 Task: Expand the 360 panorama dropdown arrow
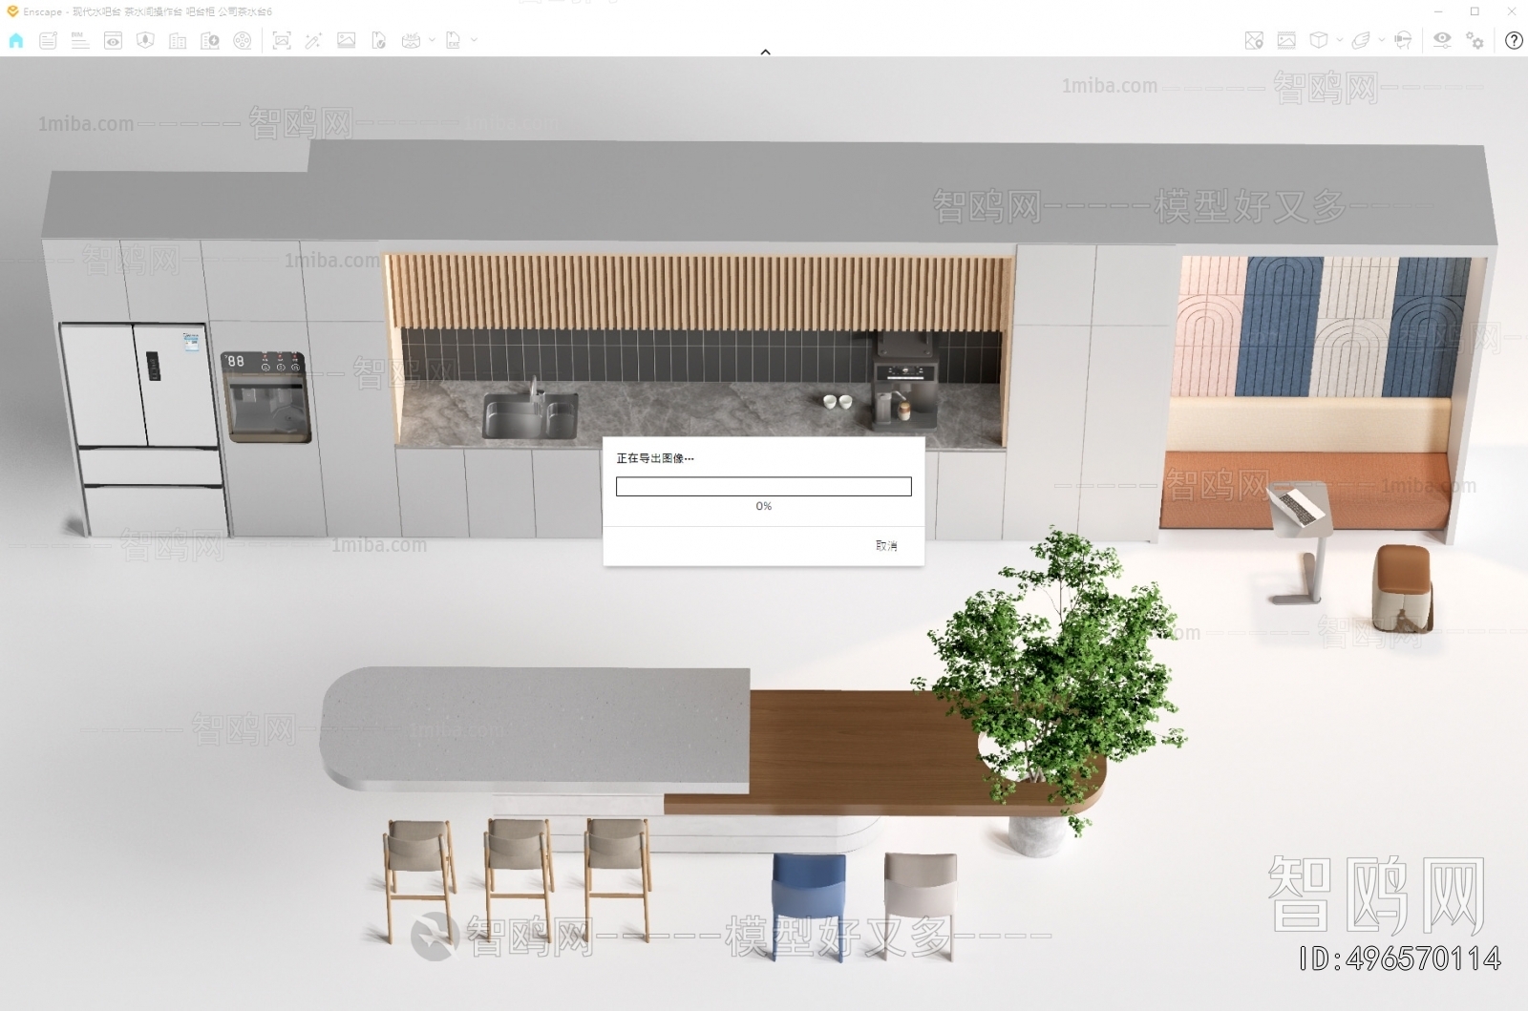pos(431,40)
